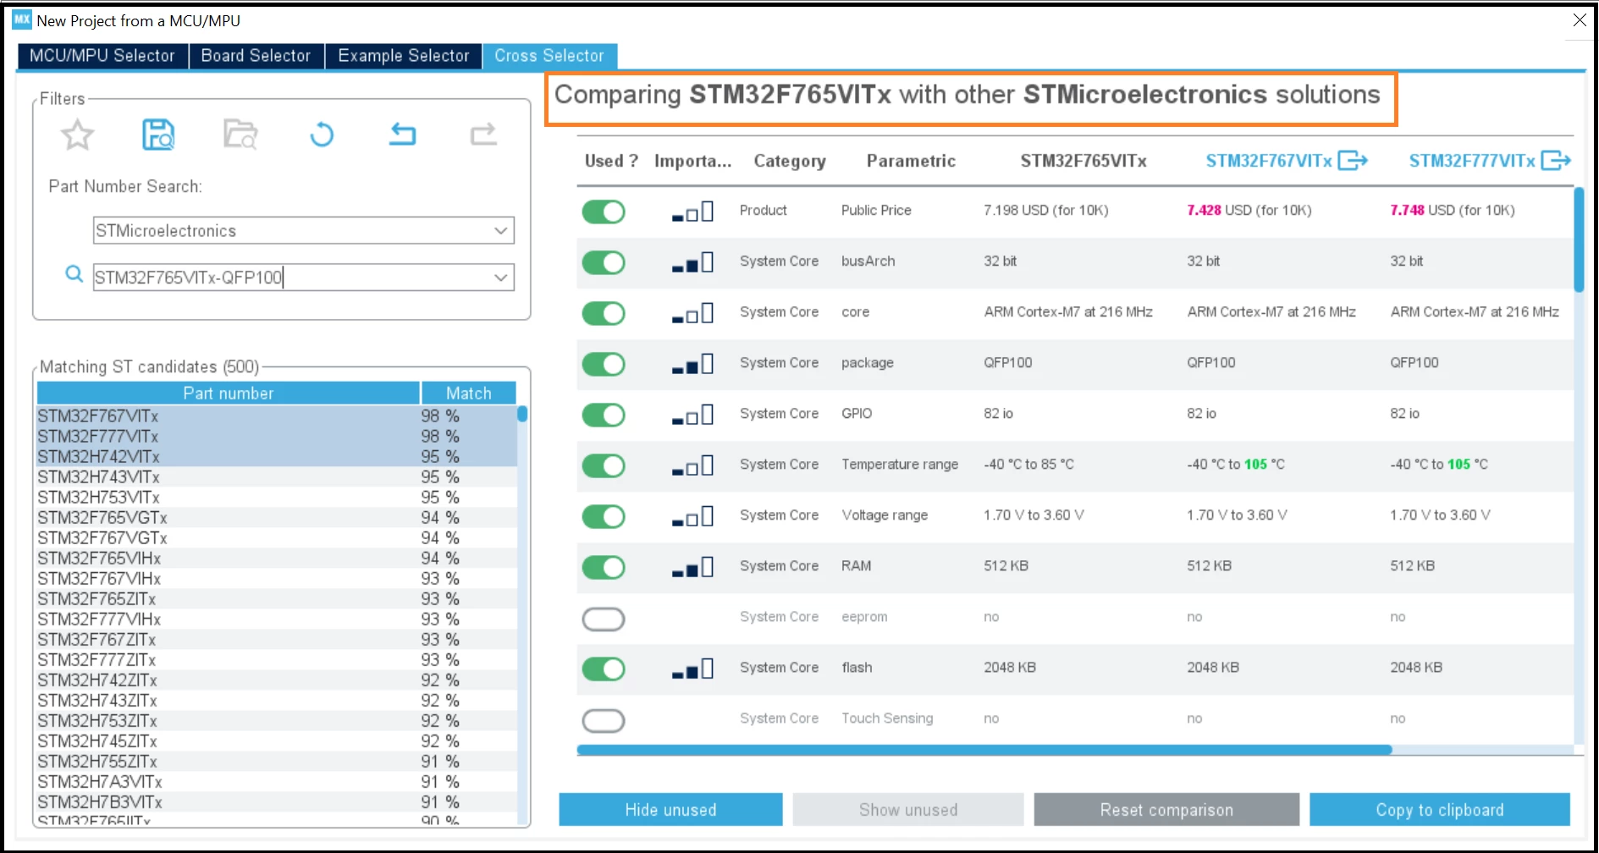The width and height of the screenshot is (1599, 853).
Task: Click the magnifier part number search icon
Action: 74,274
